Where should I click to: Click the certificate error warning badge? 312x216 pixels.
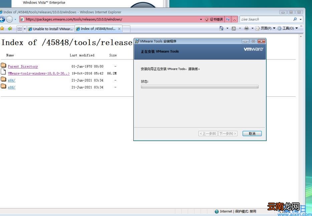click(214, 19)
